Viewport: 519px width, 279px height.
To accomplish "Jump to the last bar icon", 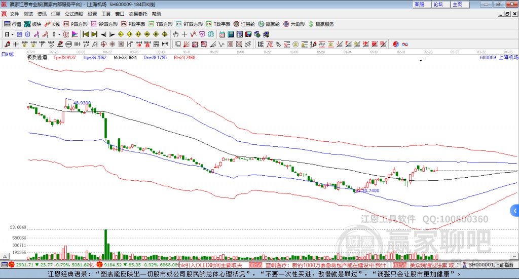I will 94,34.
